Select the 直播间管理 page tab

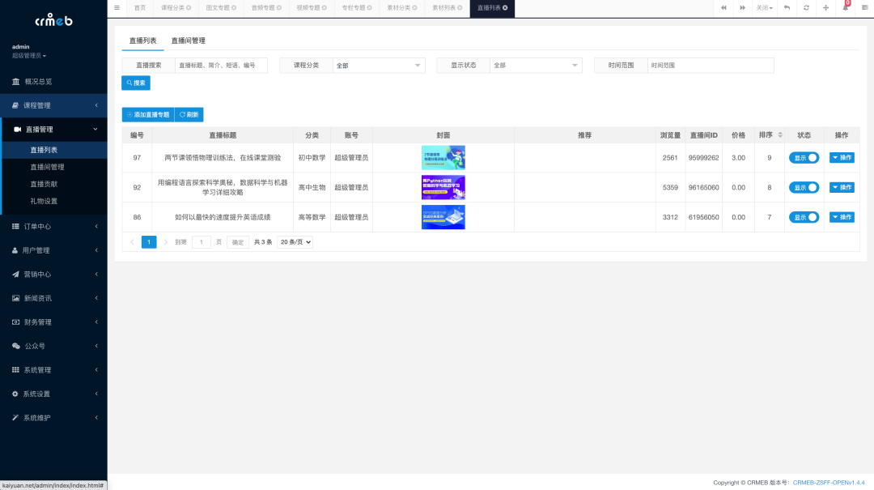coord(188,40)
